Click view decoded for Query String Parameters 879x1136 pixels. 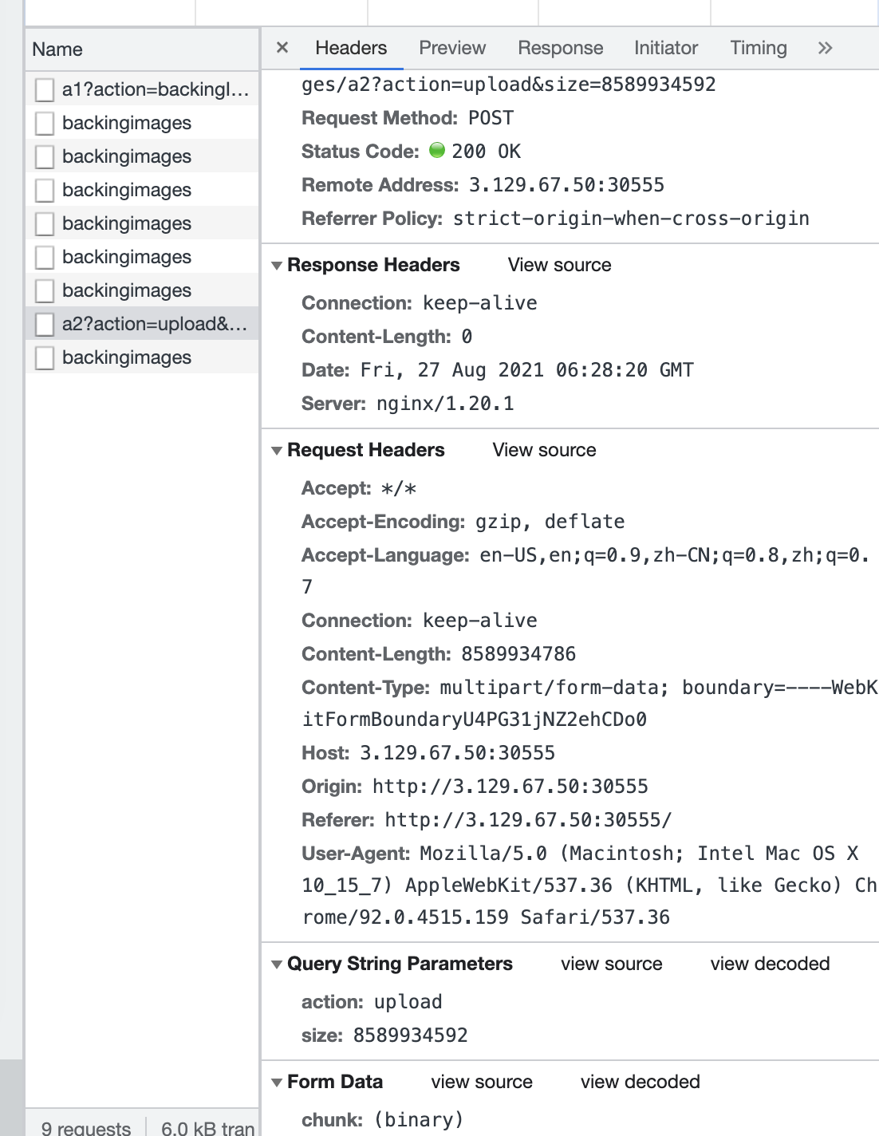tap(770, 964)
